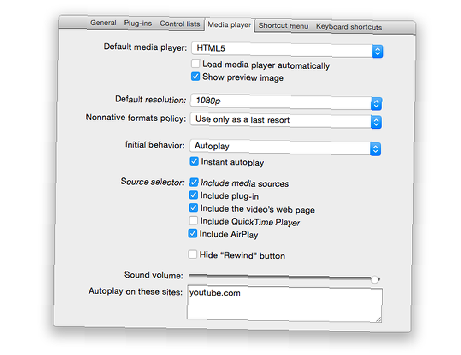The width and height of the screenshot is (461, 355).
Task: Click the "Nonnative formats policy:" label
Action: 136,118
